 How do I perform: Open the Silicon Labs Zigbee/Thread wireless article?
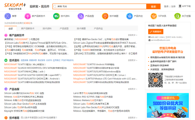36,43
